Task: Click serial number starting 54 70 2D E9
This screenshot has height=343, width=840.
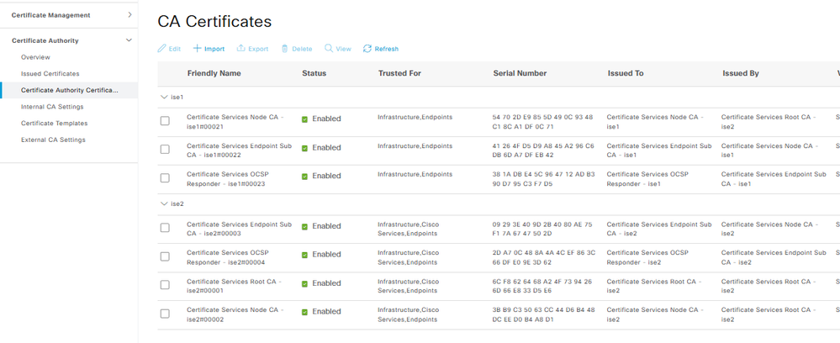Action: click(542, 122)
